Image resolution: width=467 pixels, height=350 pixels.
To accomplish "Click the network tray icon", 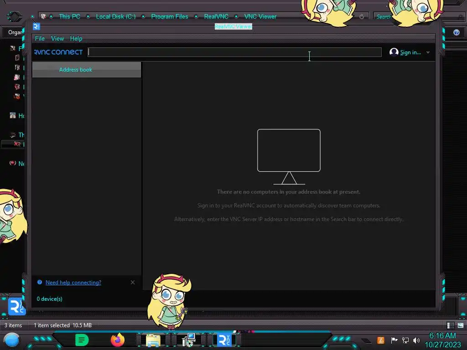I will [405, 340].
